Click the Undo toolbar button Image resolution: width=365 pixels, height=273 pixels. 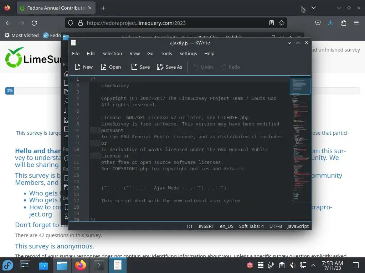pos(203,67)
